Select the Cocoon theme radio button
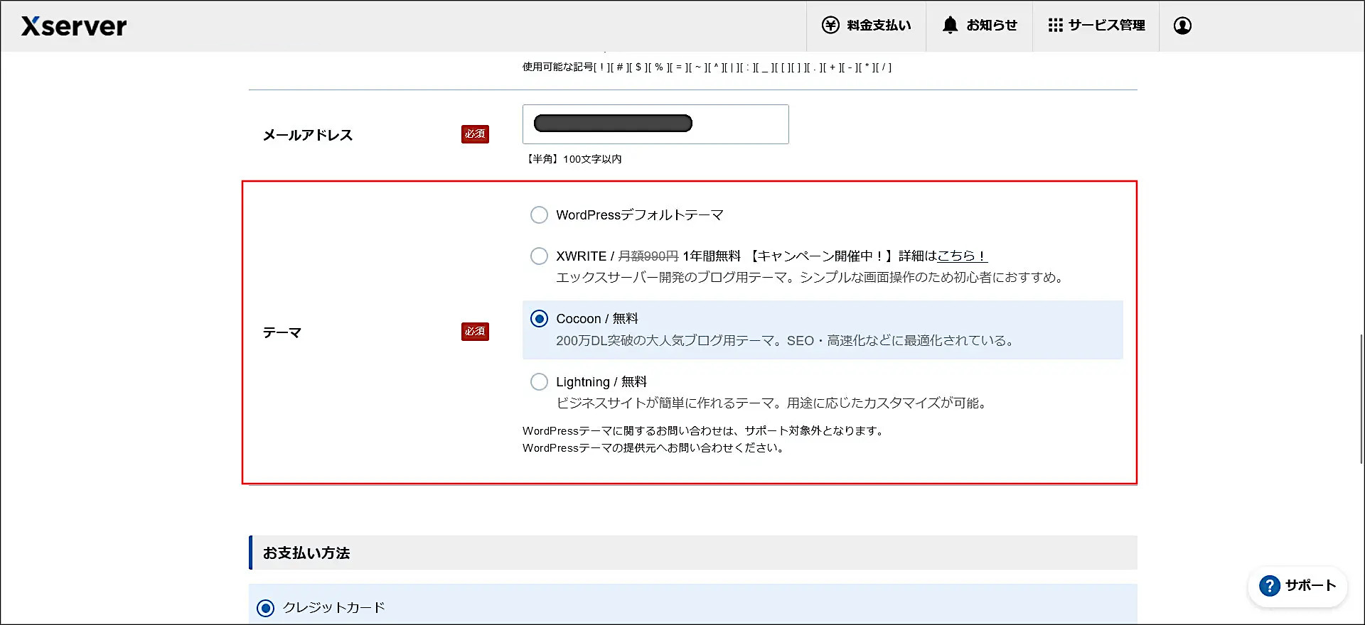Screen dimensions: 1365x625 [539, 319]
